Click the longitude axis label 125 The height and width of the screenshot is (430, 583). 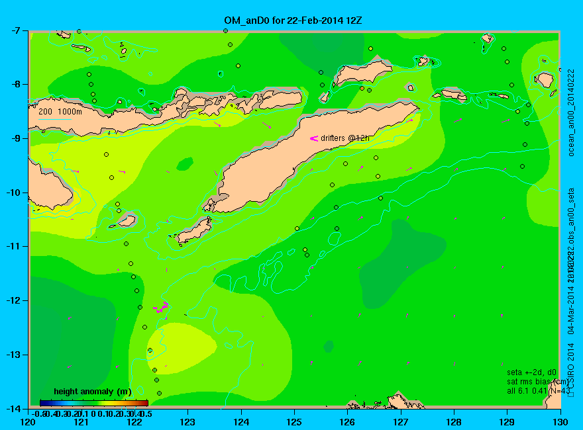[x=294, y=422]
